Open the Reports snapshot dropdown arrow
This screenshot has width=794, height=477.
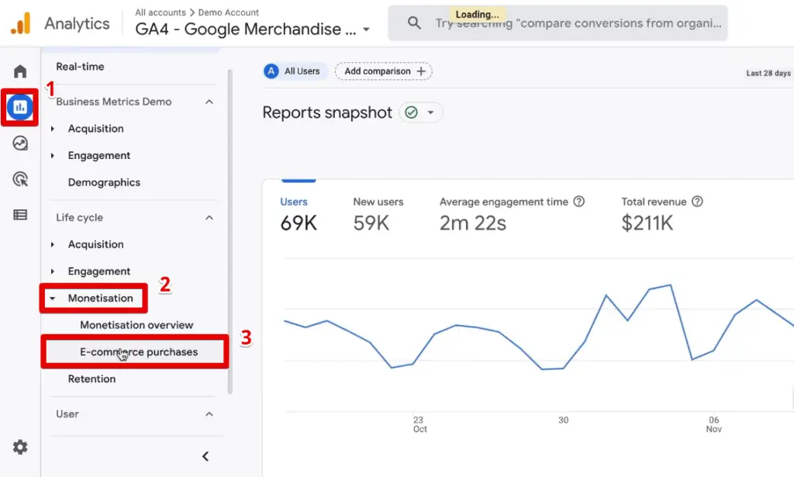432,112
